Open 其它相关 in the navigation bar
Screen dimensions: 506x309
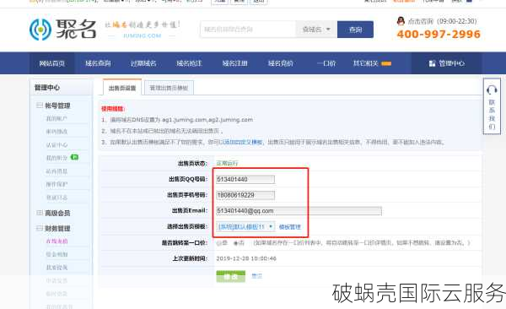365,63
